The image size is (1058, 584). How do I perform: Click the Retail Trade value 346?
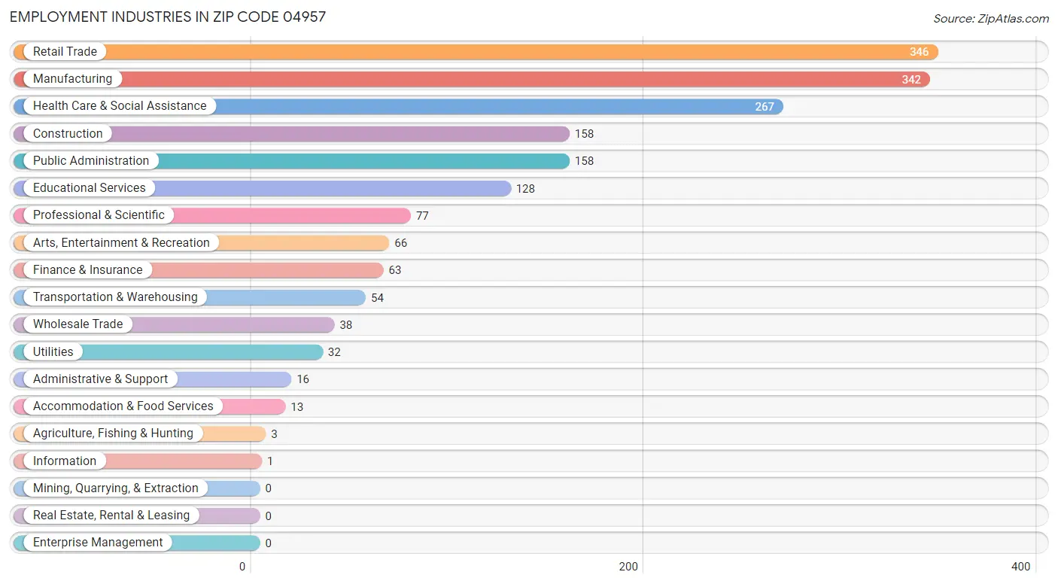click(x=919, y=52)
